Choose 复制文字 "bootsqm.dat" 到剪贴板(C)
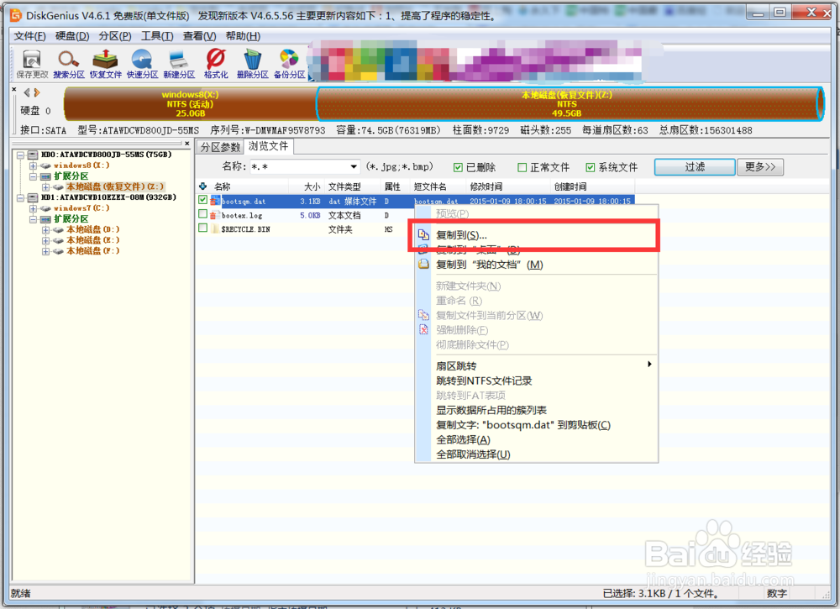Viewport: 840px width, 609px height. pos(537,425)
